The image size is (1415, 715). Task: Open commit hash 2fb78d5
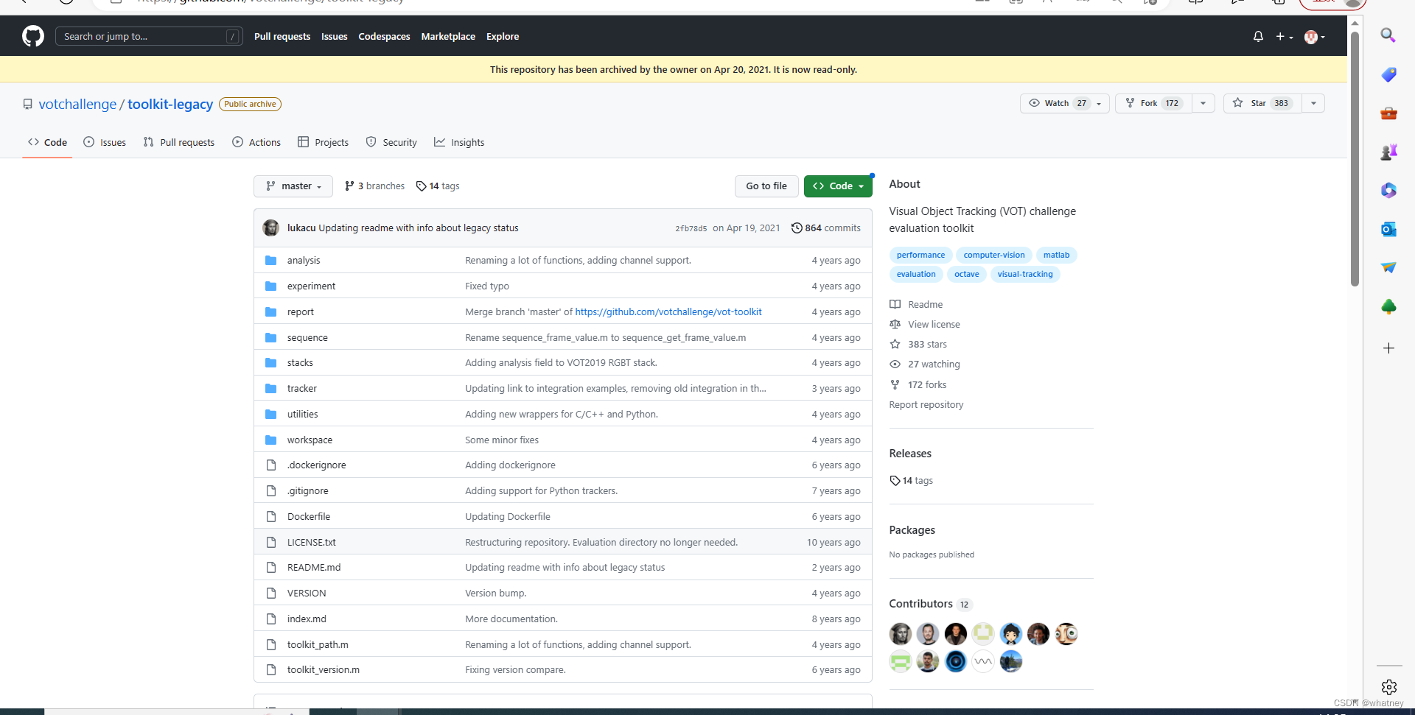click(x=691, y=228)
